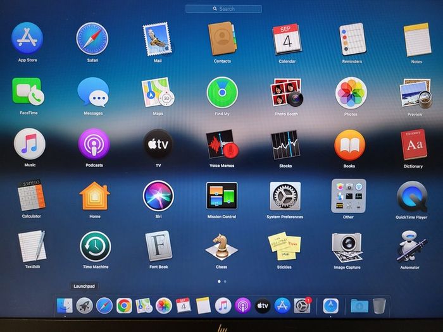The image size is (443, 332).
Task: Open the Books app
Action: [x=350, y=145]
